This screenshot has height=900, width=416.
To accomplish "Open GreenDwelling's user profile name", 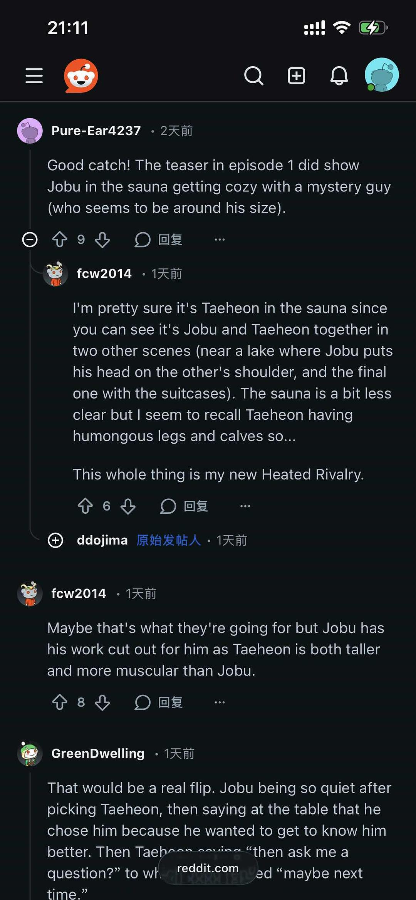I will click(98, 753).
